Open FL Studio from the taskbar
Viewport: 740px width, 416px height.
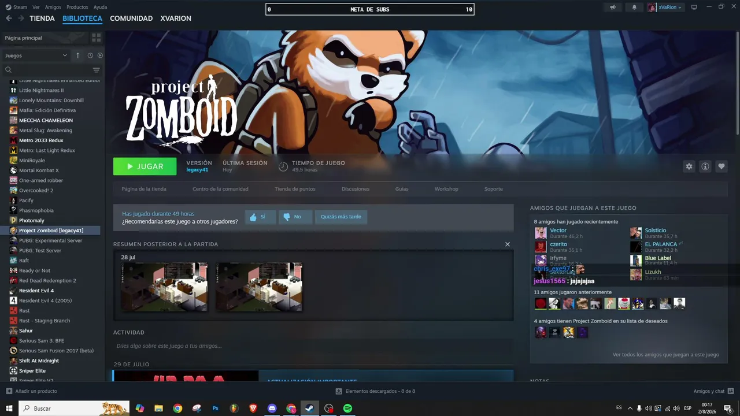[234, 408]
